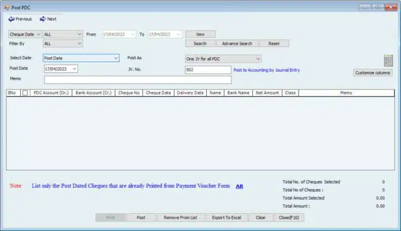The height and width of the screenshot is (231, 401).
Task: Click the Remove From List button
Action: click(181, 217)
